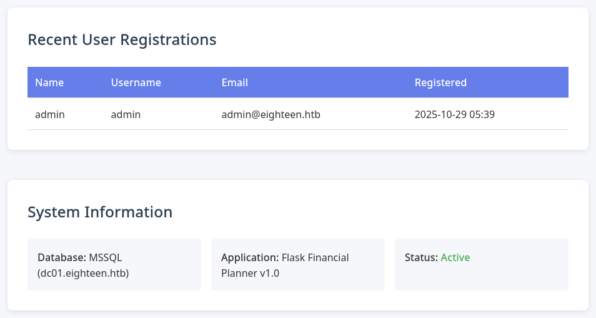Click the Database MSSQL info card
This screenshot has height=318, width=596.
pyautogui.click(x=114, y=265)
